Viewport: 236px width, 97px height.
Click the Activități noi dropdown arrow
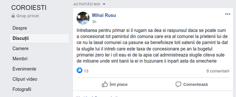click(x=104, y=4)
